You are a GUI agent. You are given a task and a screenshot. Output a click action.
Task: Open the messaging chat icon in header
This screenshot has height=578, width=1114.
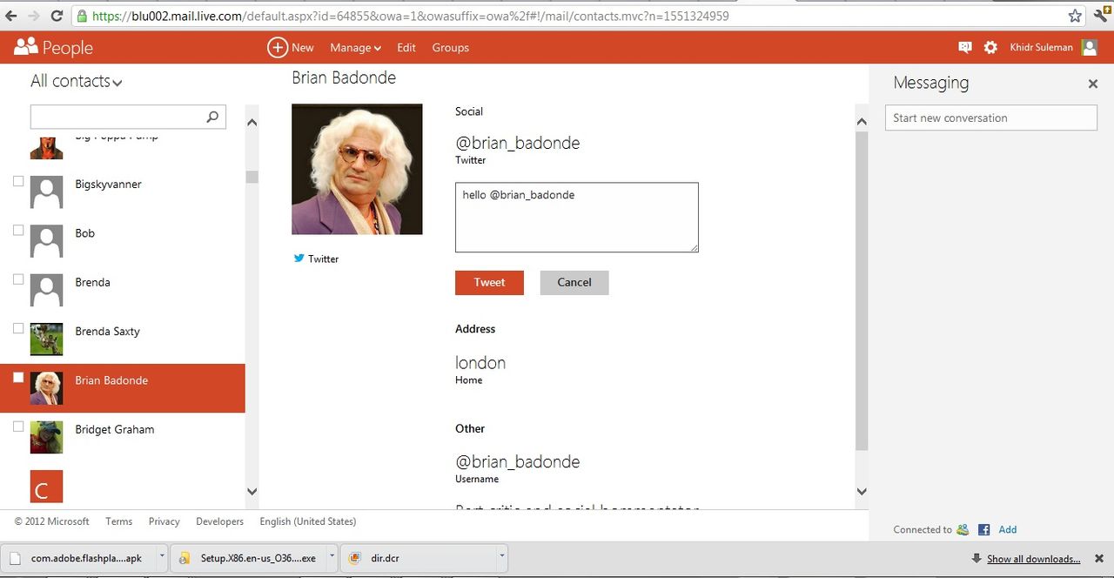tap(964, 48)
